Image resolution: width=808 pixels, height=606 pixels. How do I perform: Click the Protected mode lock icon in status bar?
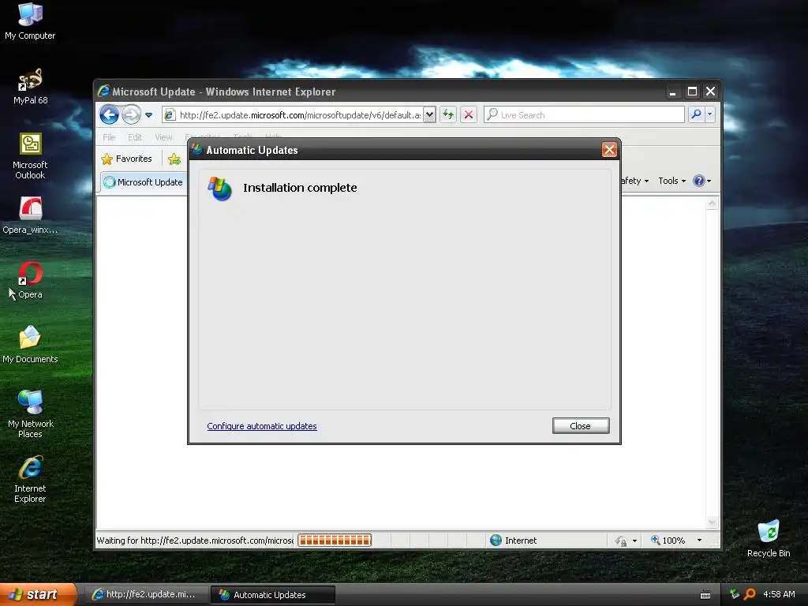(x=621, y=541)
